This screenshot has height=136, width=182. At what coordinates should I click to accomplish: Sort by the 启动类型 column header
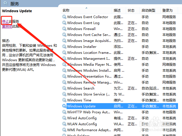point(150,10)
